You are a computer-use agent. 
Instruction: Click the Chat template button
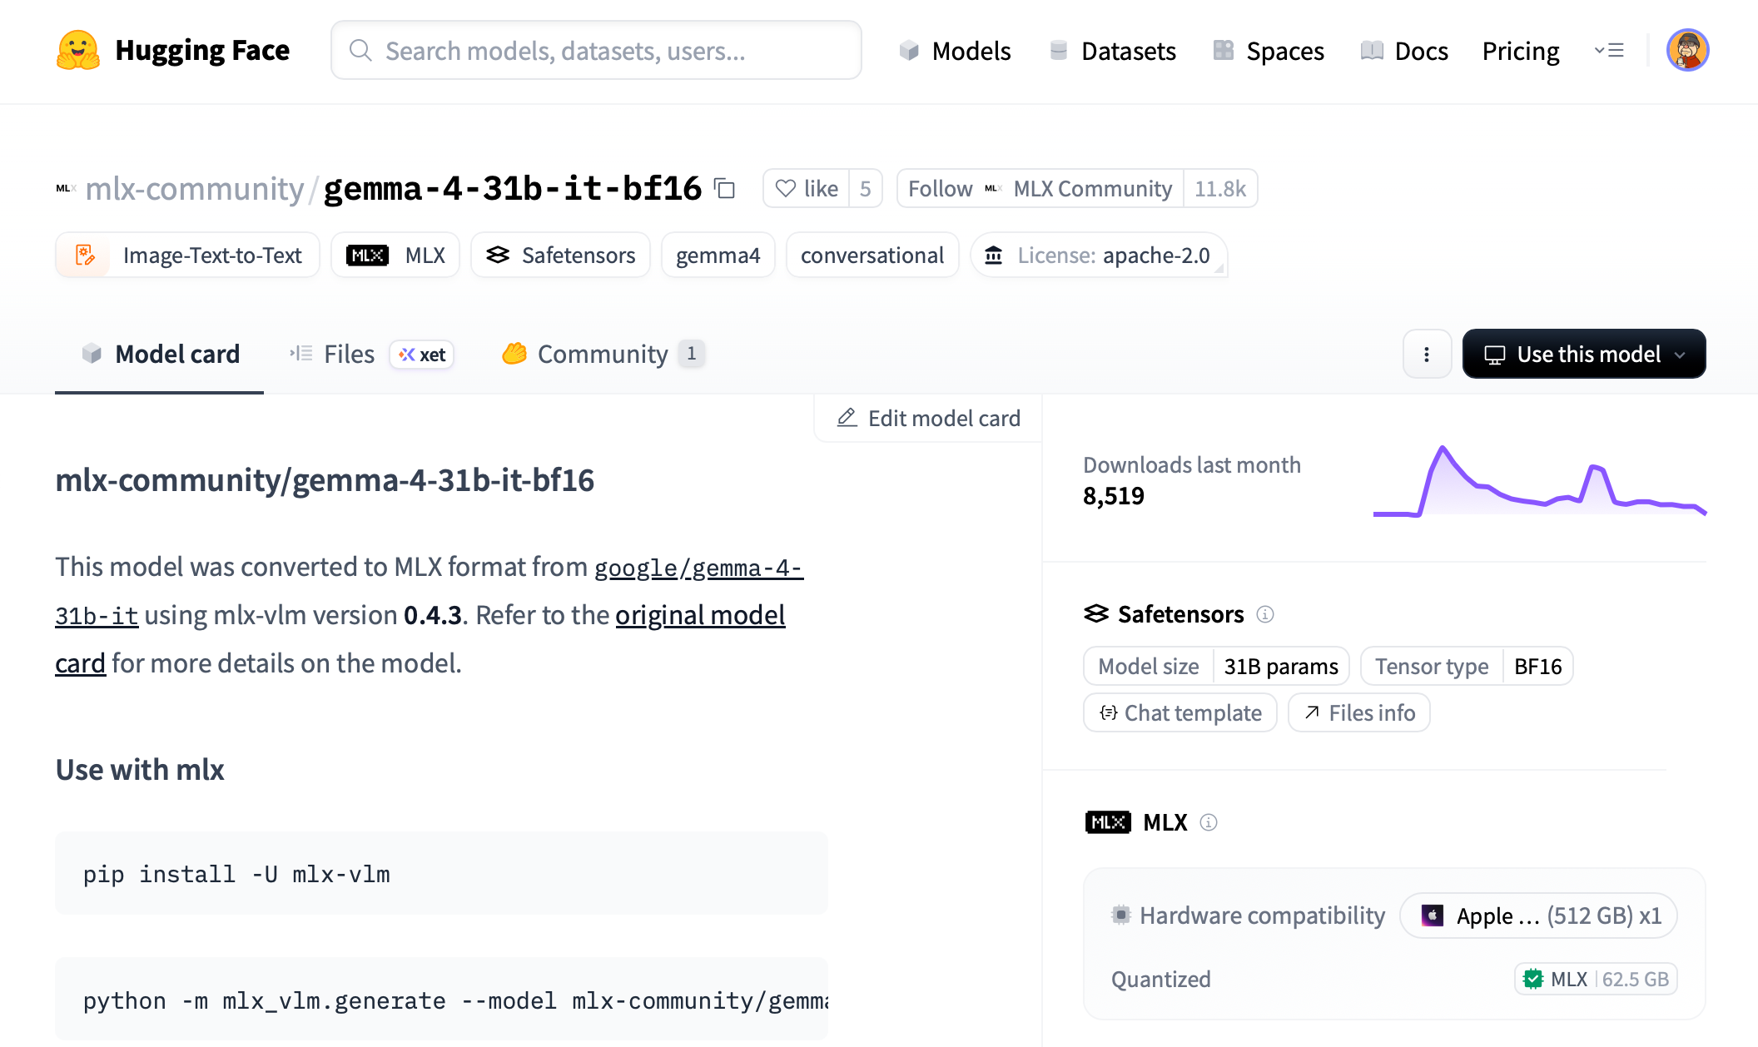(1179, 713)
